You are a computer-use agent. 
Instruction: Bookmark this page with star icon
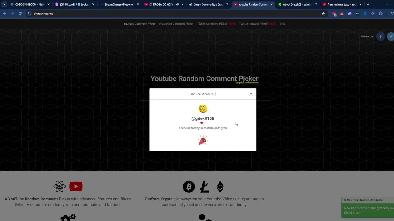[323, 14]
